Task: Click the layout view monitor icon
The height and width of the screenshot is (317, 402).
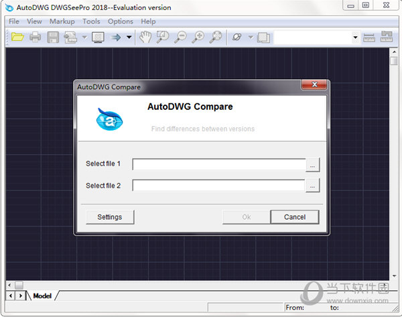Action: [98, 37]
